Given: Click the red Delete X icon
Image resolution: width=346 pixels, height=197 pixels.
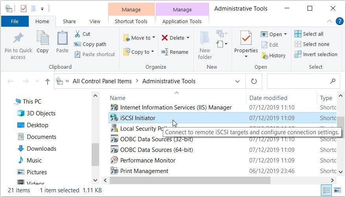Looking at the screenshot, I should coord(165,38).
